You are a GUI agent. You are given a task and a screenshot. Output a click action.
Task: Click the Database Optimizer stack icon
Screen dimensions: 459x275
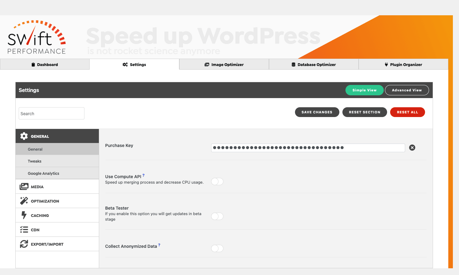click(293, 64)
